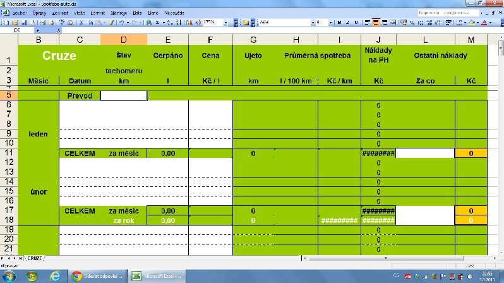
Task: Toggle Bold formatting
Action: (339, 22)
